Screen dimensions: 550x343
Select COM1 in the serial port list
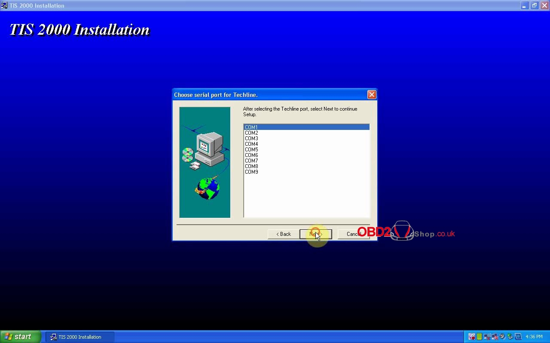click(252, 127)
